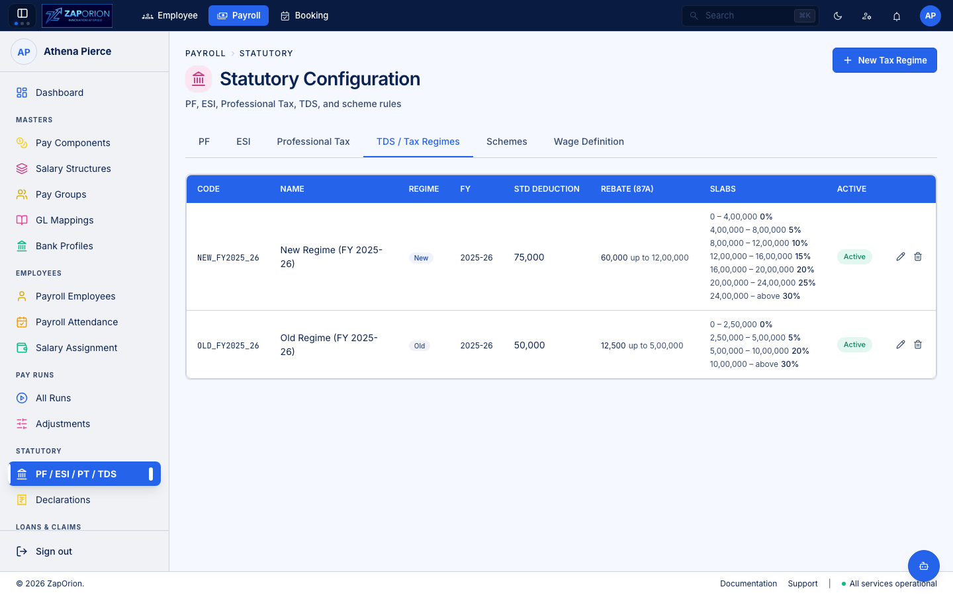Click STATUTORY breadcrumb
Image resolution: width=953 pixels, height=595 pixels.
(266, 54)
